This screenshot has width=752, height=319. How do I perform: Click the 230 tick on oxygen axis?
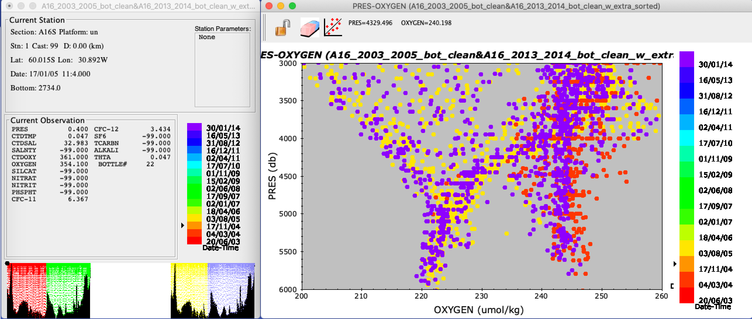(481, 296)
